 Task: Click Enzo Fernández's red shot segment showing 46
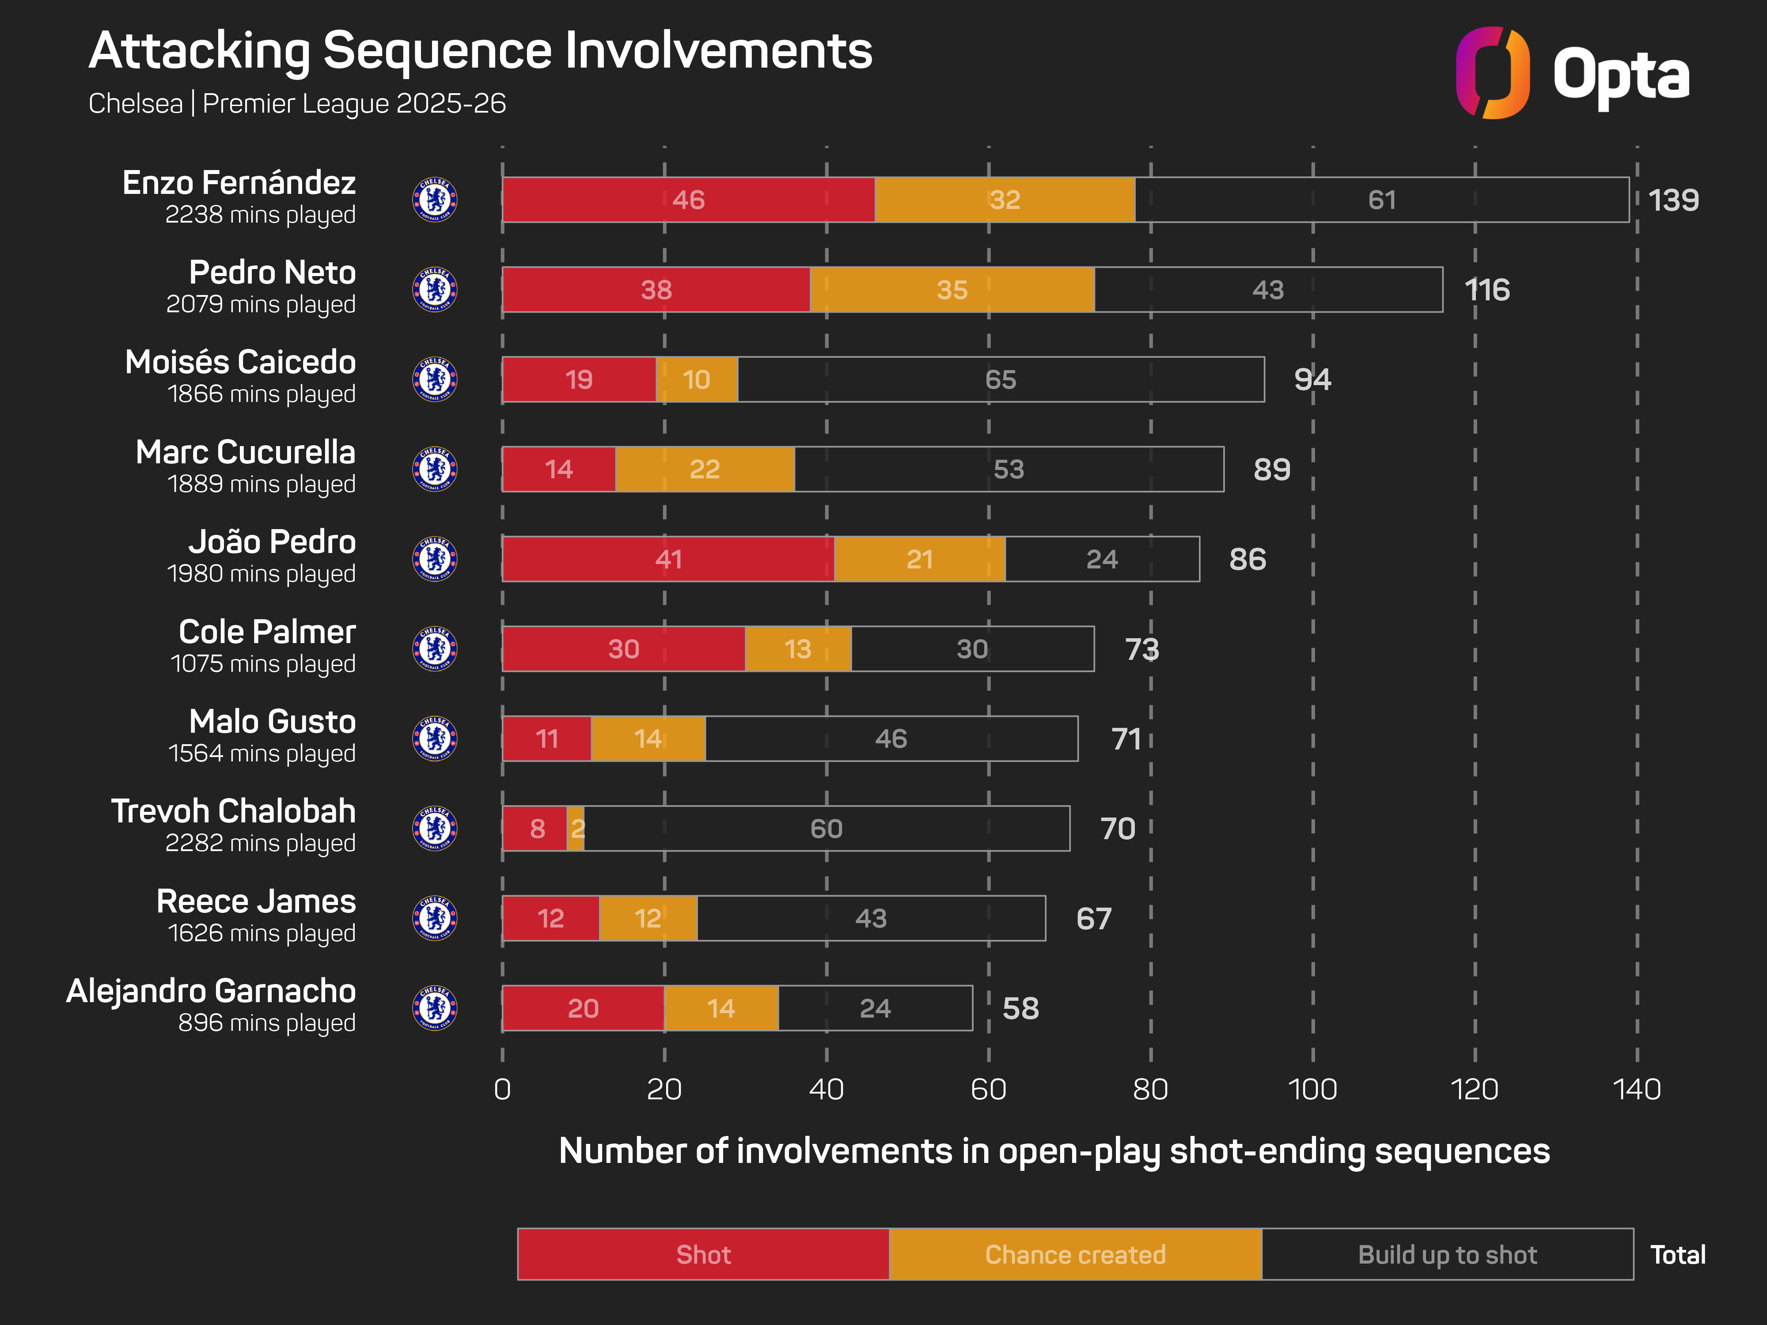[x=688, y=200]
